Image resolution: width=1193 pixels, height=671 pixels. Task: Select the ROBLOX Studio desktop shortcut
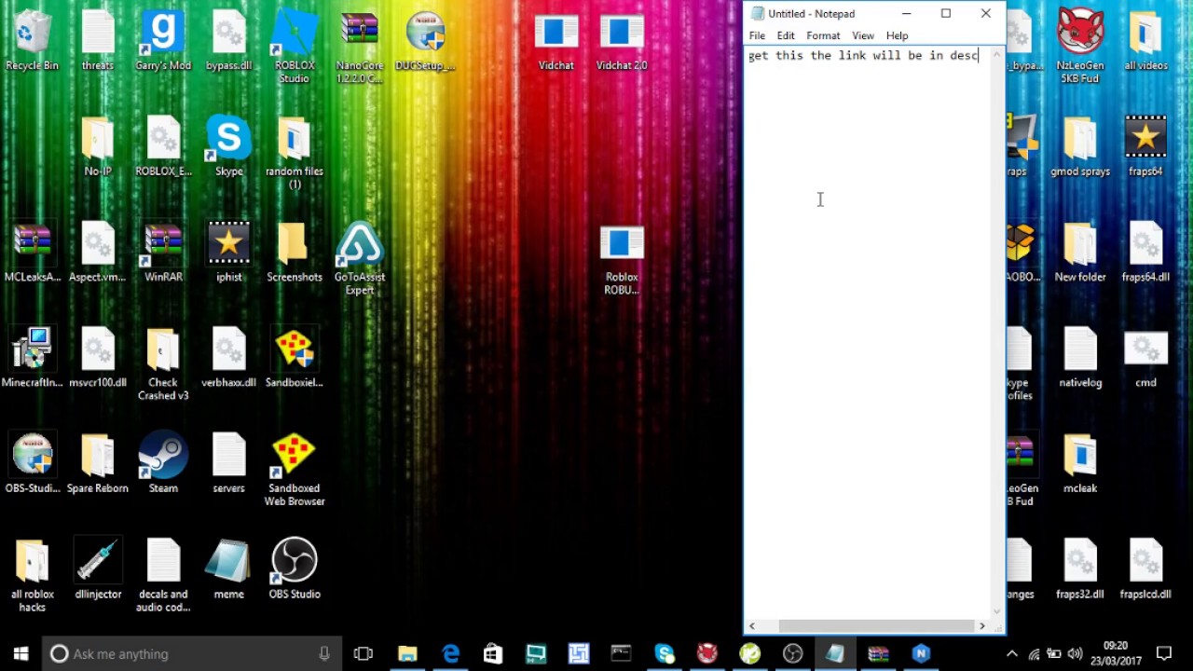tap(294, 48)
